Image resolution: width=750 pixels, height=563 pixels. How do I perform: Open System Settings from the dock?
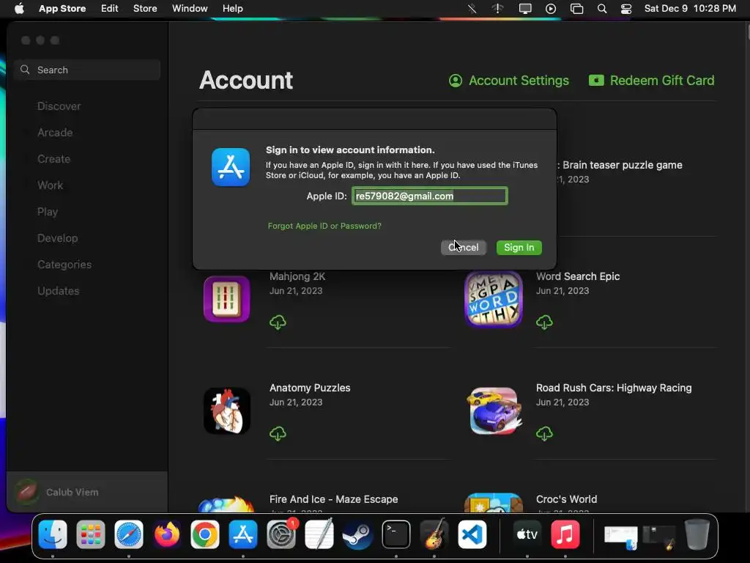coord(281,534)
